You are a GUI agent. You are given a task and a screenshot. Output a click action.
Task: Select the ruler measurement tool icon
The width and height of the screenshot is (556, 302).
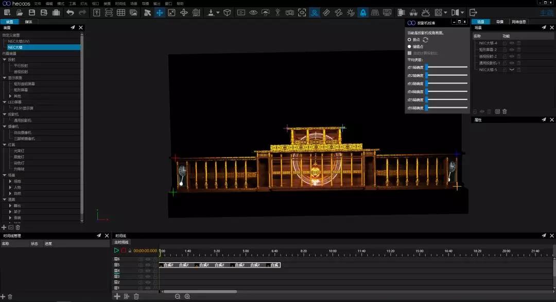tap(325, 11)
